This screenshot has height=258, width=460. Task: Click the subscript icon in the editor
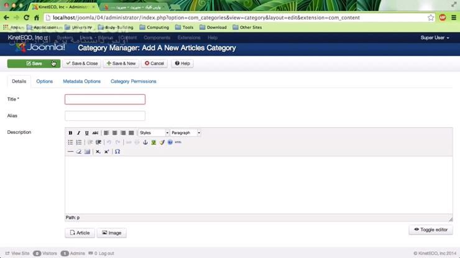point(98,151)
